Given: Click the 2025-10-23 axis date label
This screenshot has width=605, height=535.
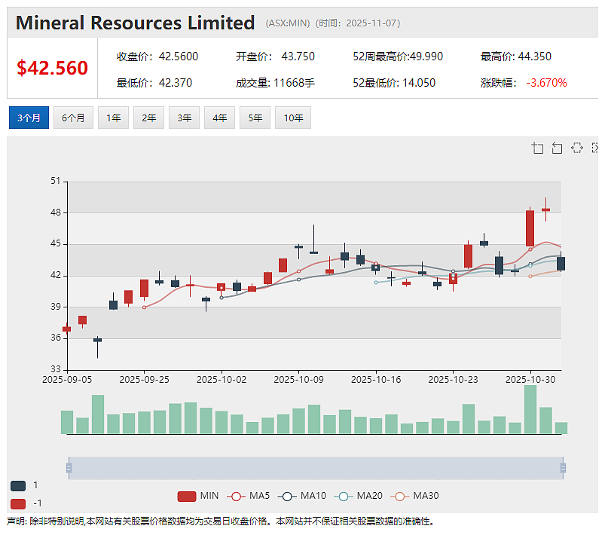Looking at the screenshot, I should [453, 380].
